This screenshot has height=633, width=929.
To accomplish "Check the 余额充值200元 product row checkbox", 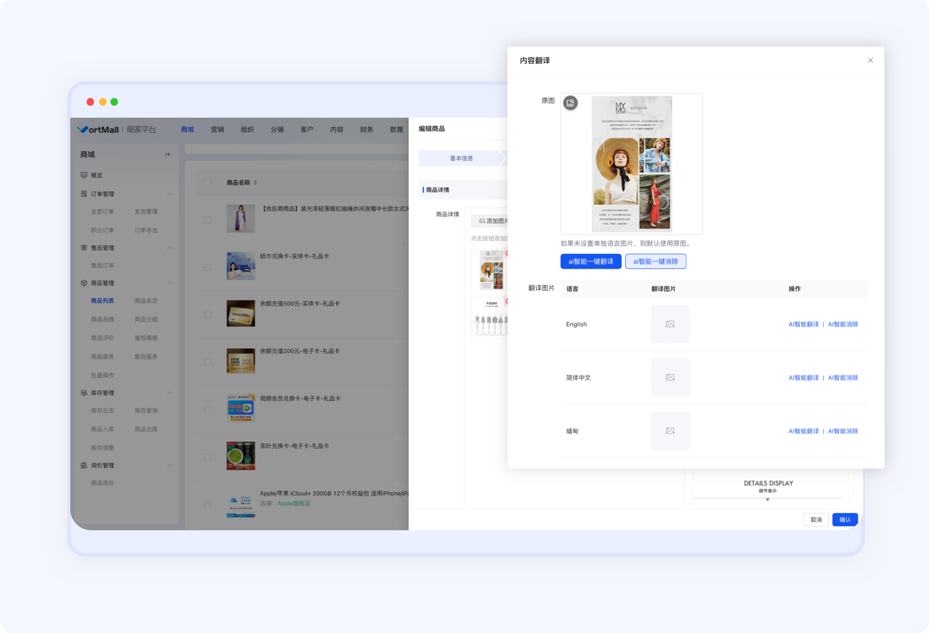I will tap(207, 362).
